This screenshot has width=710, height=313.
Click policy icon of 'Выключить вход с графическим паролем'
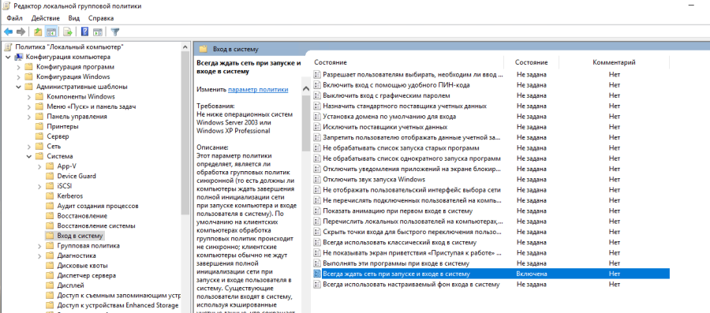(317, 95)
